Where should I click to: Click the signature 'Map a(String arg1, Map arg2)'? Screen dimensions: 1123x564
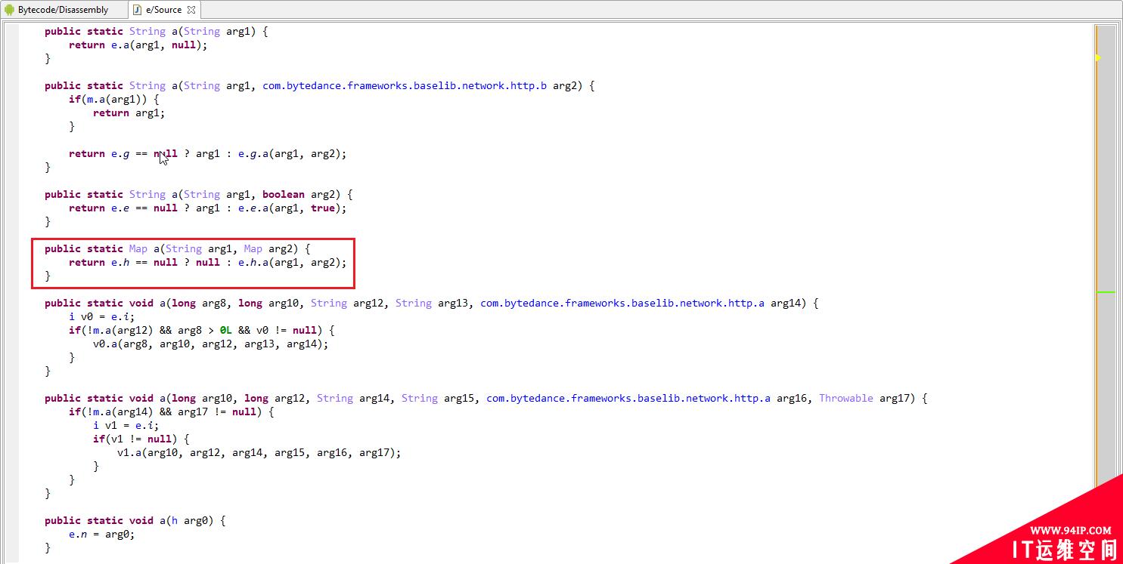[x=215, y=248]
